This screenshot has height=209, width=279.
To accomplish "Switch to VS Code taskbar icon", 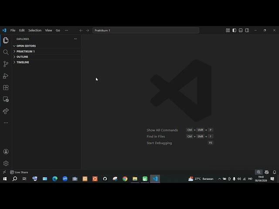I will coord(155,179).
